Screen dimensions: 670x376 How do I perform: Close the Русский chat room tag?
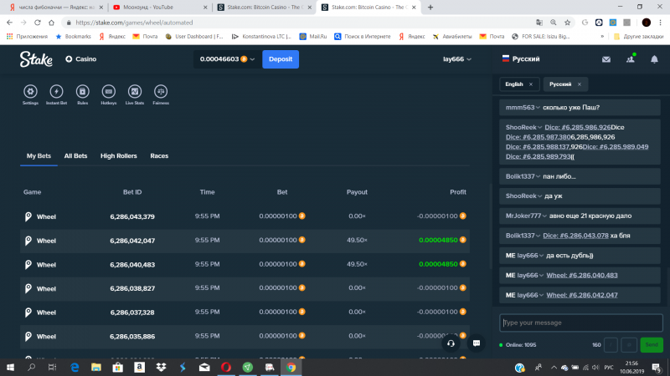580,84
